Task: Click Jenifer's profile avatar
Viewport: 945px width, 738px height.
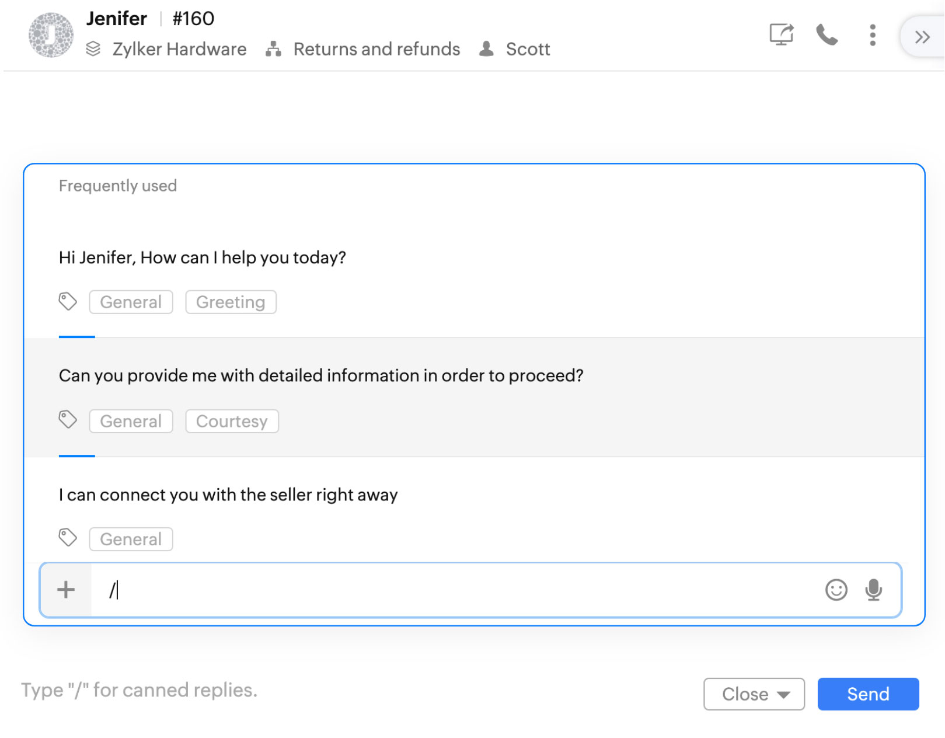Action: click(51, 35)
